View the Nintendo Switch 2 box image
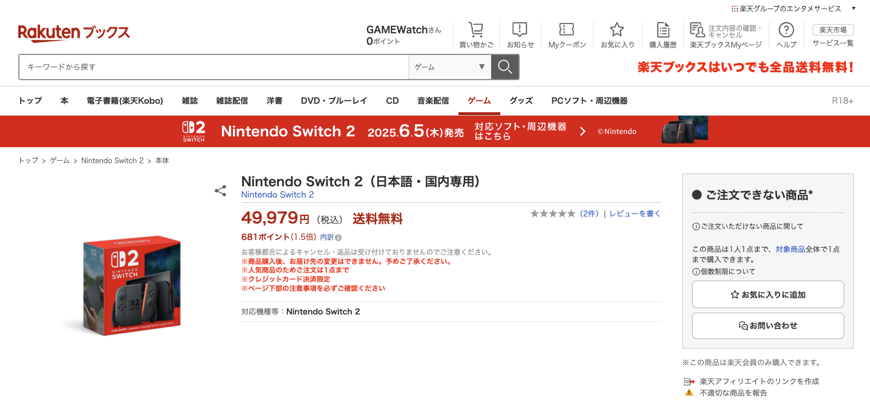Viewport: 870px width, 406px height. 132,285
